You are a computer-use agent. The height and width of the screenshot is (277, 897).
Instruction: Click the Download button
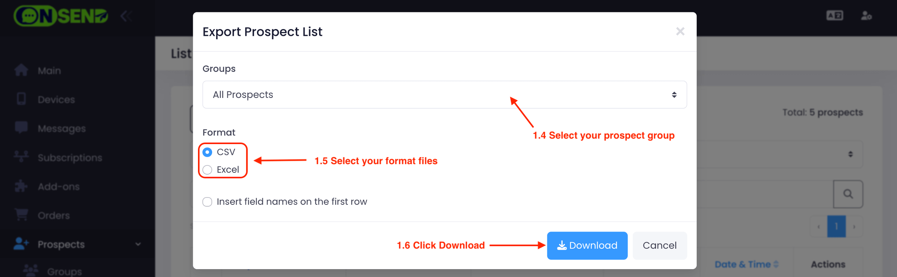[x=587, y=245]
